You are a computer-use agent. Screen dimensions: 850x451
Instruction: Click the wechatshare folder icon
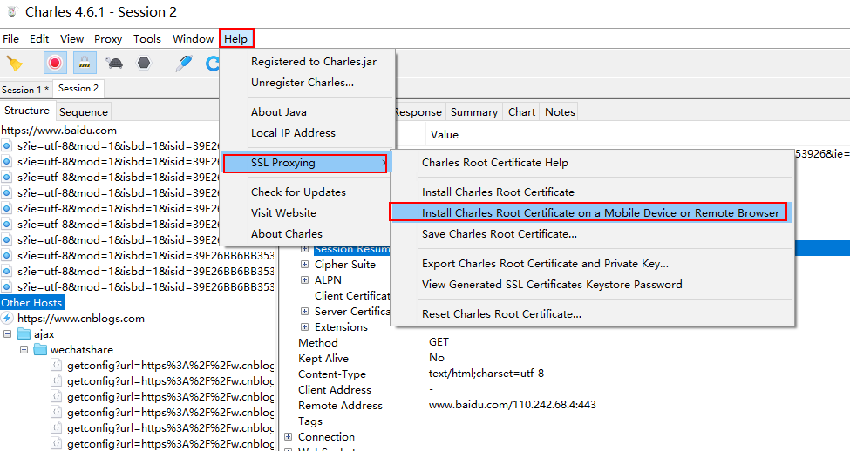click(41, 349)
